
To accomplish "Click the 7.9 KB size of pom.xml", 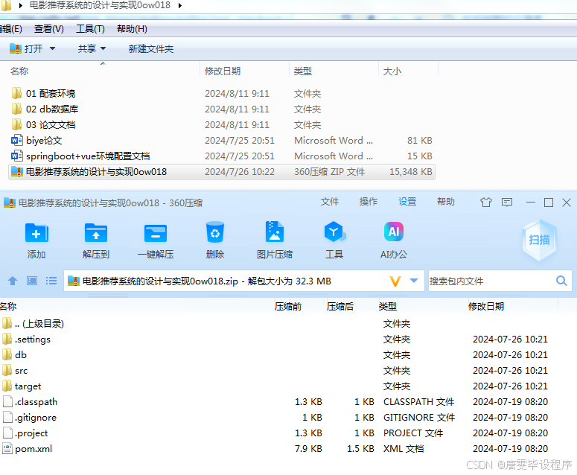I will pos(308,449).
